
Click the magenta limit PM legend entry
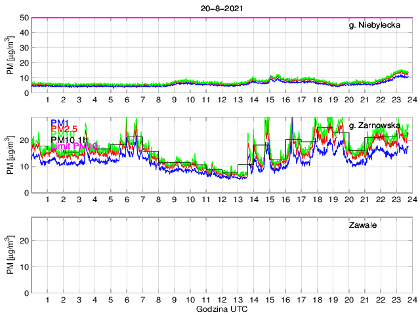click(73, 146)
